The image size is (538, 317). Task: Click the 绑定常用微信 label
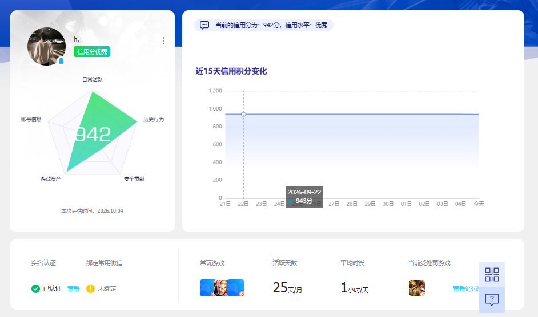pos(105,263)
